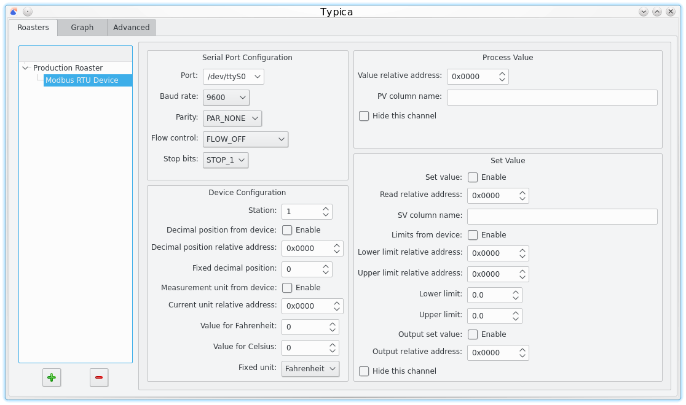The height and width of the screenshot is (405, 686).
Task: Click the pin window button in title bar
Action: [28, 12]
